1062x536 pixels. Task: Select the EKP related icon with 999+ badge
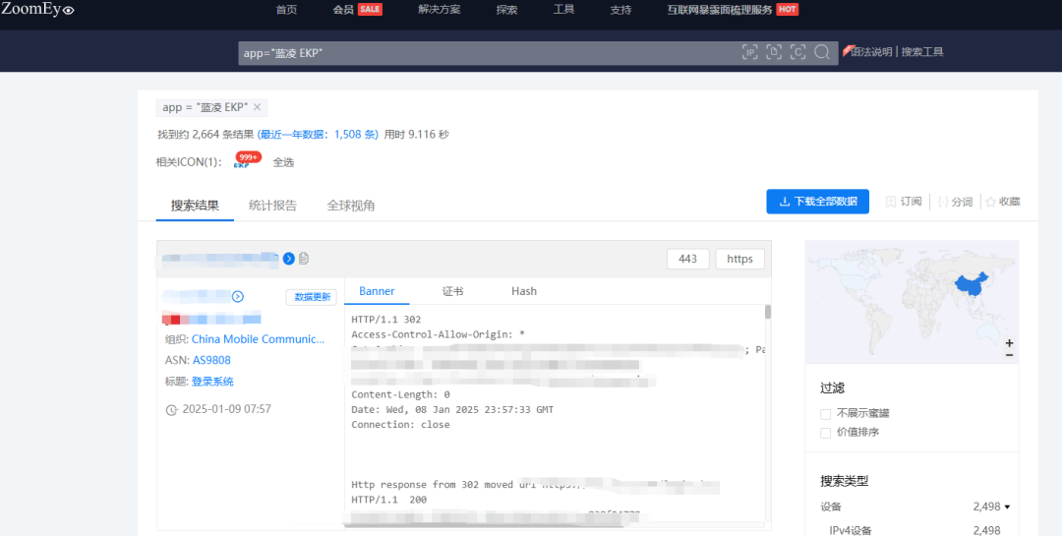(x=245, y=161)
